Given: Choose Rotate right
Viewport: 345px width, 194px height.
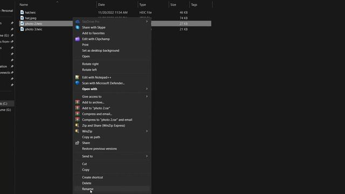Looking at the screenshot, I should click(x=90, y=64).
